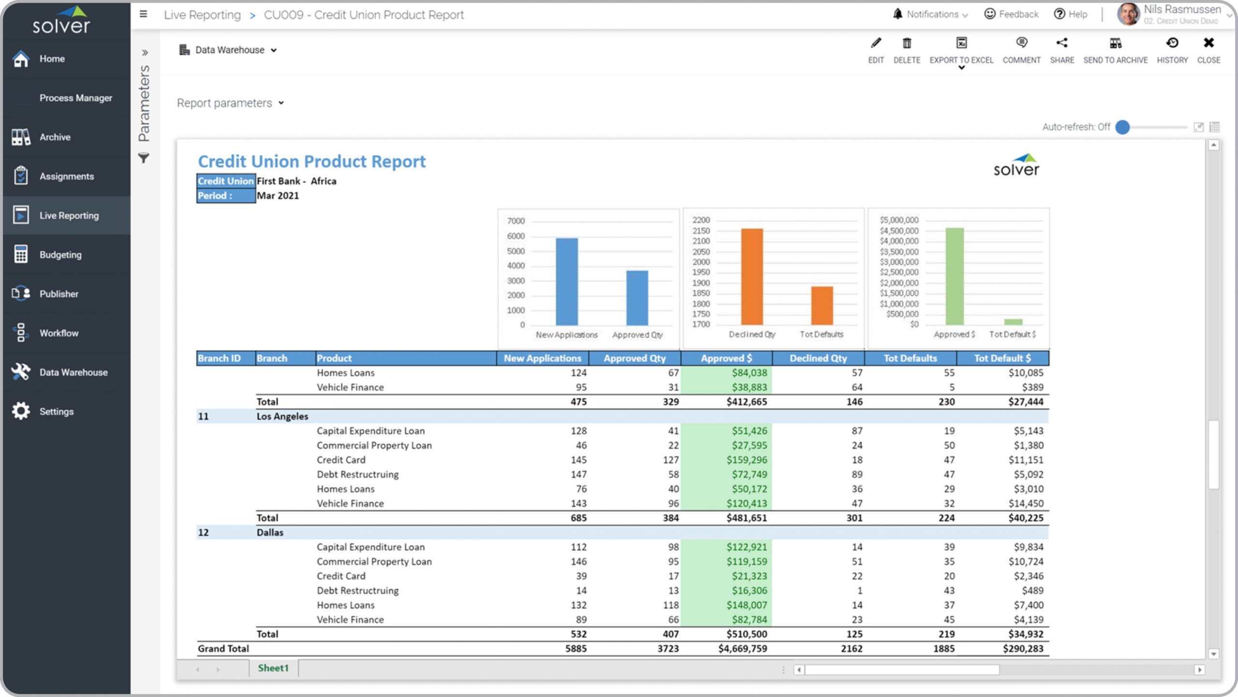Open Budgeting in sidebar
Image resolution: width=1238 pixels, height=697 pixels.
click(60, 255)
